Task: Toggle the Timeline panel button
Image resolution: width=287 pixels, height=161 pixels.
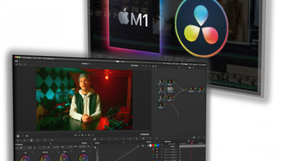Action: pyautogui.click(x=167, y=64)
